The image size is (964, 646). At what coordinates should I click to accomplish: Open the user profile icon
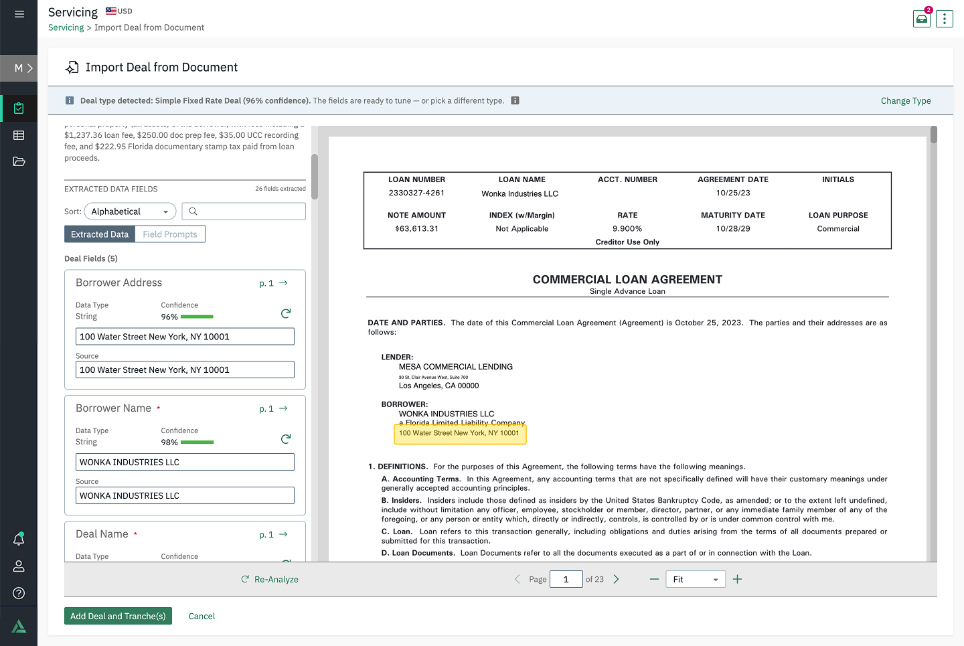[x=19, y=566]
